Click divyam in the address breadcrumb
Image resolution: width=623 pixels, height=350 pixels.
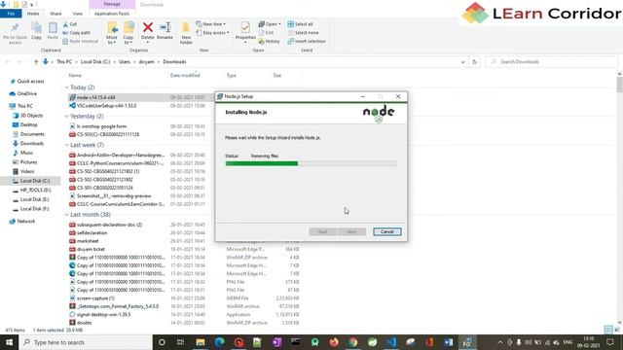[146, 62]
